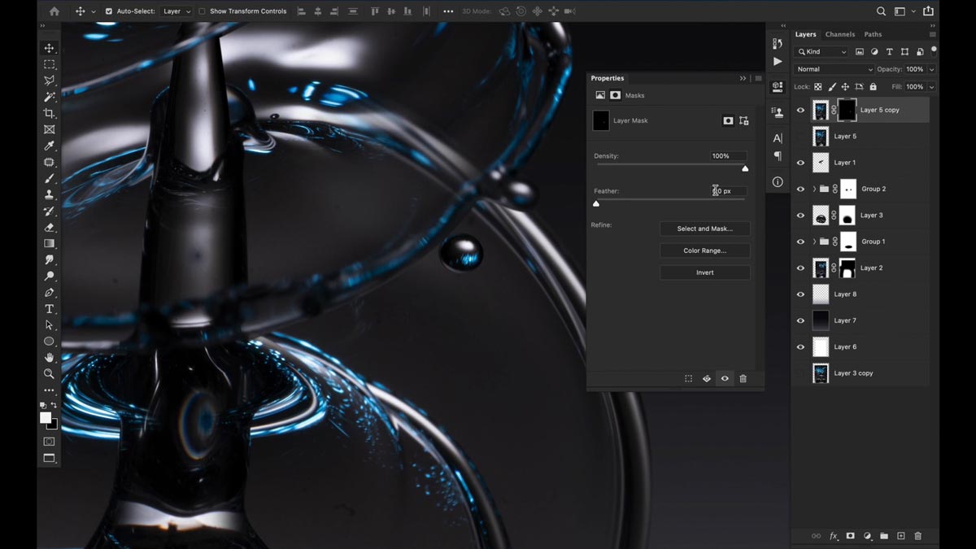976x549 pixels.
Task: Select the Magic Wand tool
Action: pyautogui.click(x=50, y=97)
